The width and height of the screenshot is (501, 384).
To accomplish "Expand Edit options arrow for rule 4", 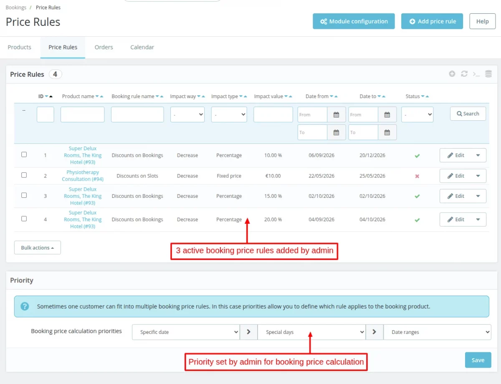I will [478, 220].
